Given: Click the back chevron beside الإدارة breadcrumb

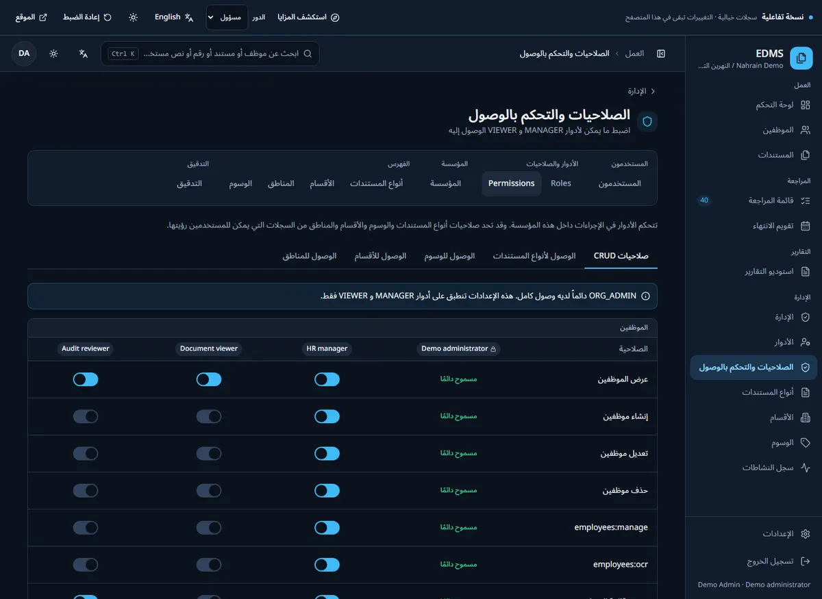Looking at the screenshot, I should click(653, 91).
